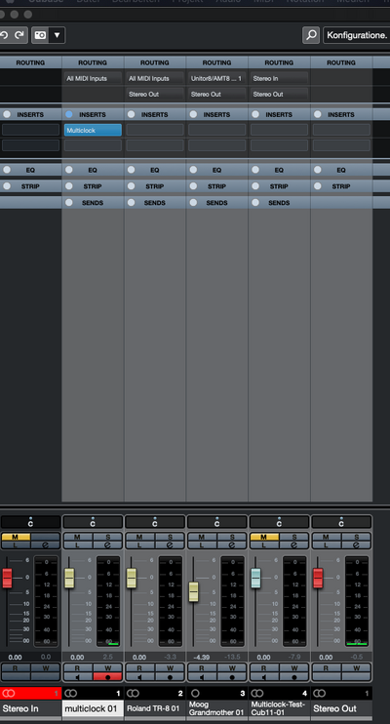The image size is (390, 724).
Task: Unmute the Multiclock-Test-Cub11-01 channel
Action: pos(264,537)
